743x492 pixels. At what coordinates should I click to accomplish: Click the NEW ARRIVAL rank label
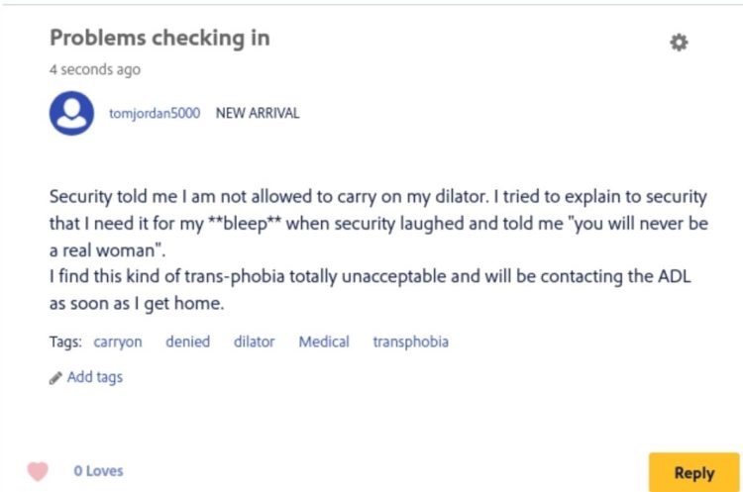[x=257, y=113]
